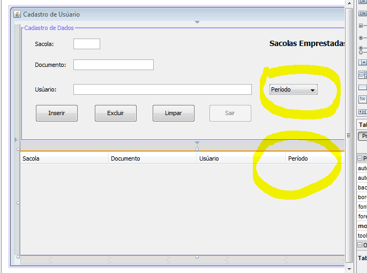The width and height of the screenshot is (367, 273).
Task: Pick the Combo Box palette component
Action: (363, 62)
